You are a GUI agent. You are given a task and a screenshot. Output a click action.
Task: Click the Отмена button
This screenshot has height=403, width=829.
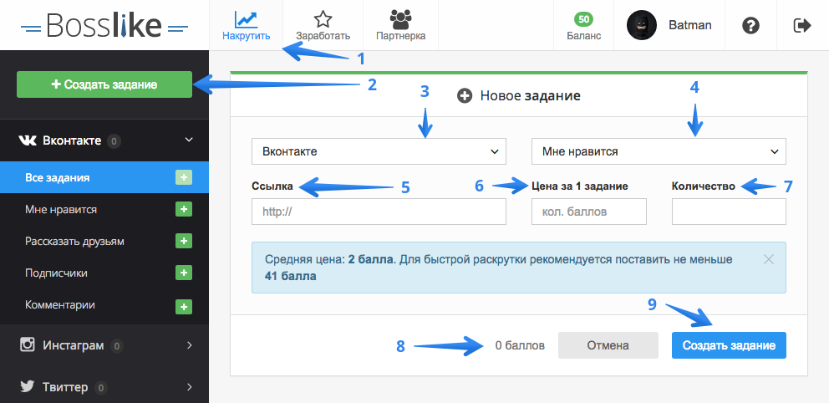608,345
